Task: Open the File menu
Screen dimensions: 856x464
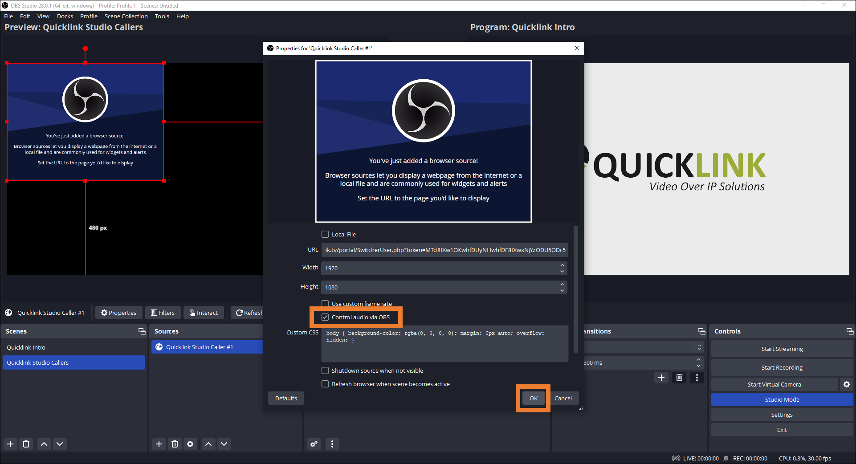Action: [x=8, y=16]
